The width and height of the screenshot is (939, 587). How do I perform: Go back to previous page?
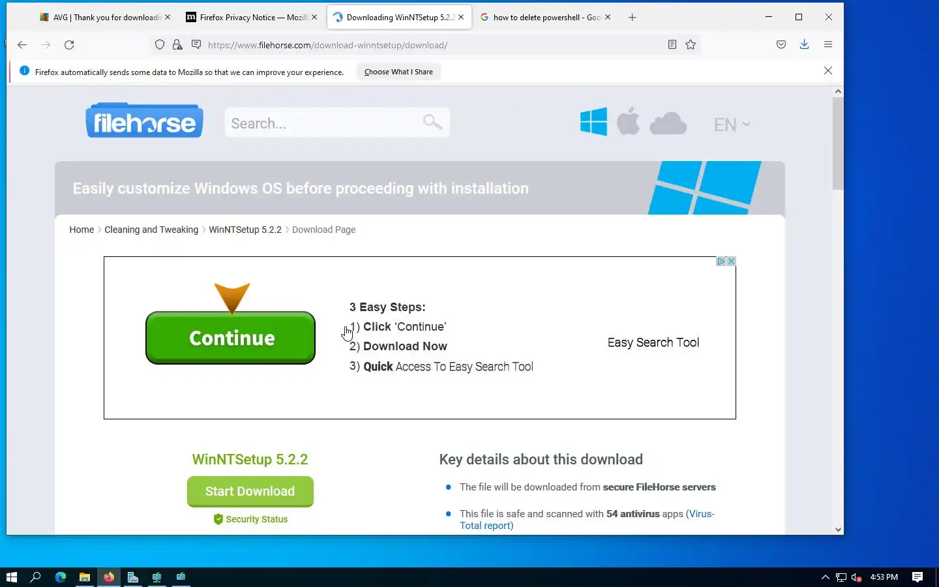(x=22, y=45)
